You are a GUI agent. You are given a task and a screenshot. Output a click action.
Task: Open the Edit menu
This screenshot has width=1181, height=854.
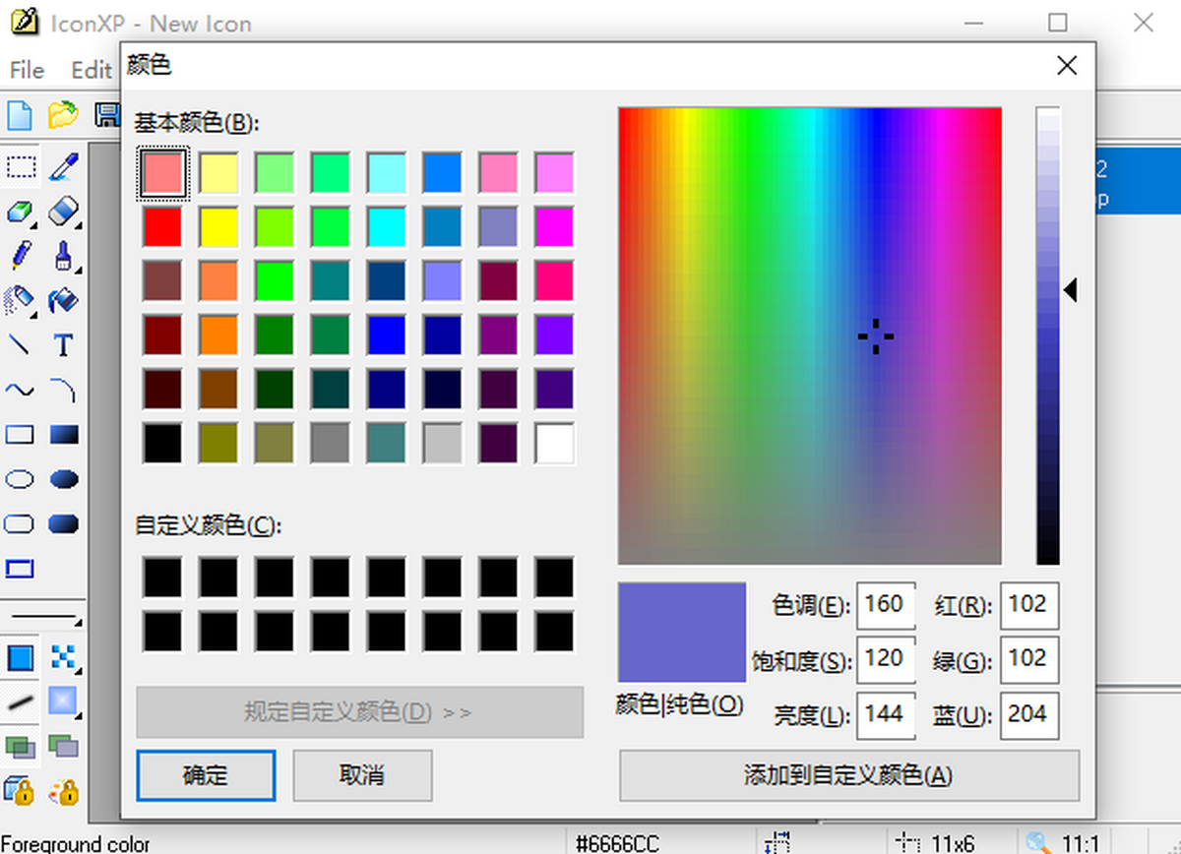(x=91, y=70)
